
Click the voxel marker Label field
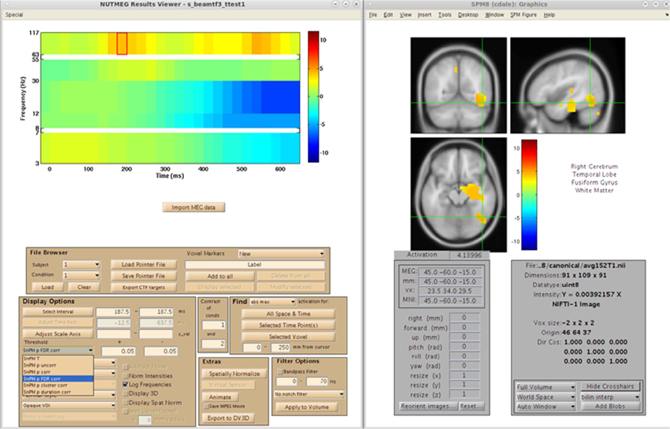255,265
